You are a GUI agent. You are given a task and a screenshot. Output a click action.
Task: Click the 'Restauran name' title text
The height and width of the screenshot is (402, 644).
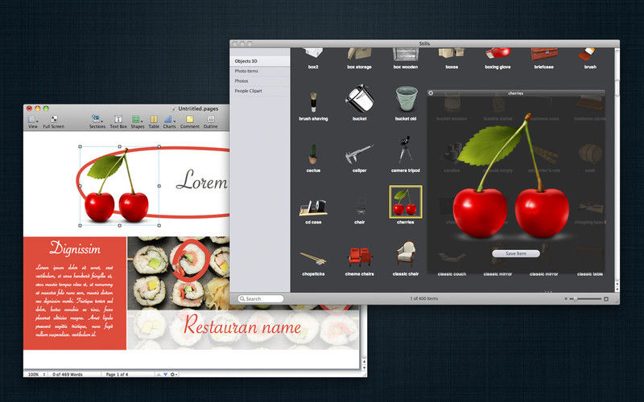point(242,325)
